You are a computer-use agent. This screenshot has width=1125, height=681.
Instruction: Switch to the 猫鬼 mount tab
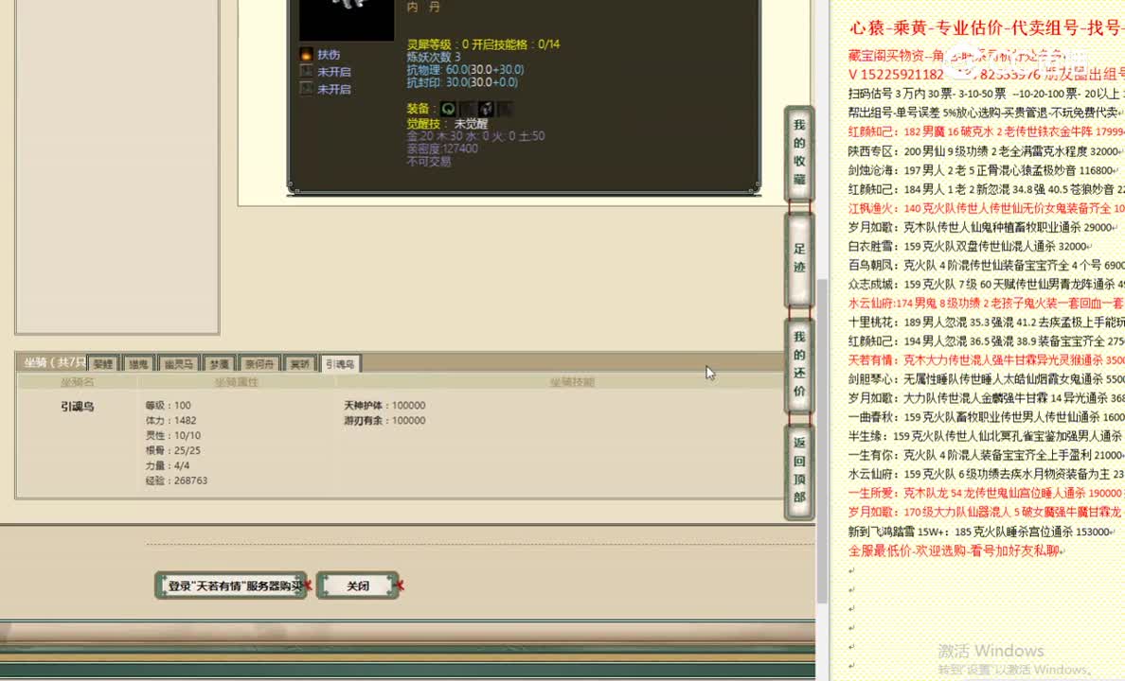click(x=138, y=364)
